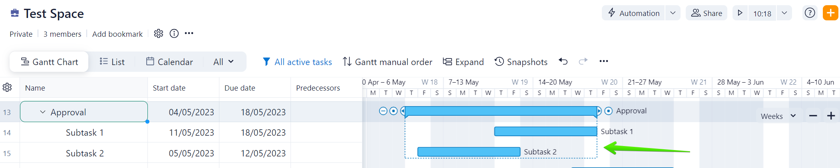Click the Share button
840x168 pixels.
[x=707, y=13]
